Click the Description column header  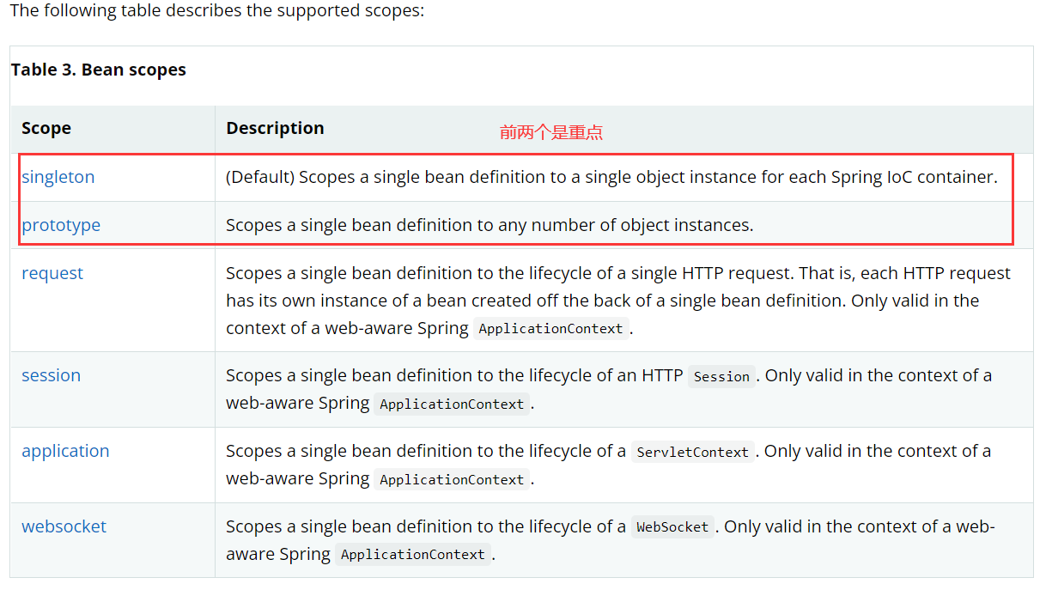275,128
